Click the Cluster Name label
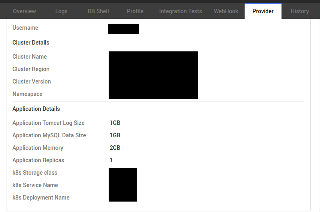The image size is (320, 212). pos(30,57)
